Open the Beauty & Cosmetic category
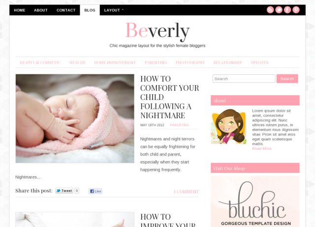The width and height of the screenshot is (315, 227). pos(40,63)
